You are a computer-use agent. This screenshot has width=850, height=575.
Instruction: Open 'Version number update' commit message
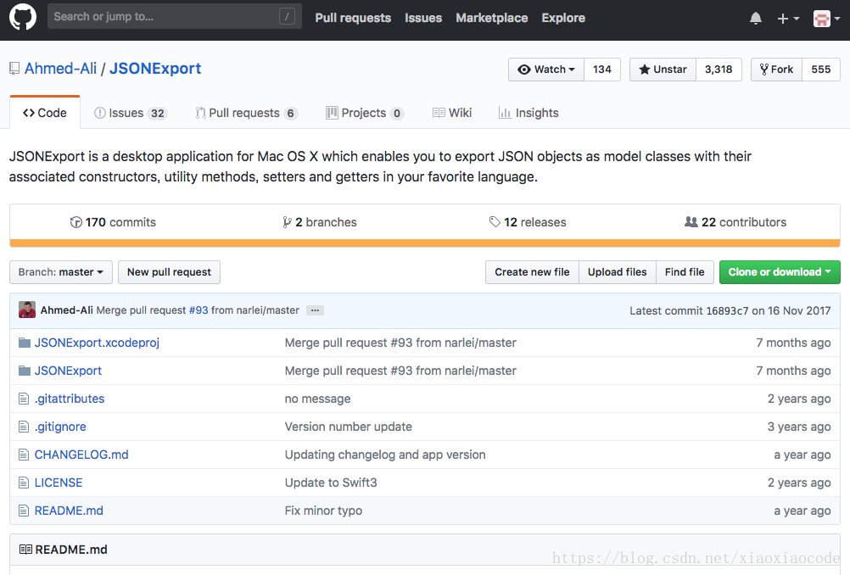pyautogui.click(x=348, y=427)
